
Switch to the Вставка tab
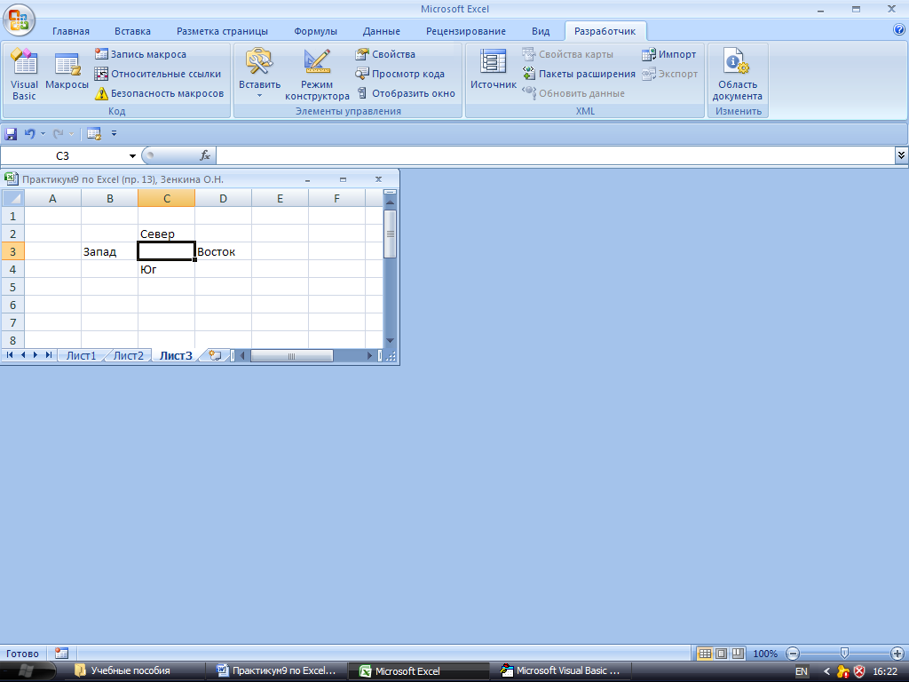pyautogui.click(x=132, y=31)
